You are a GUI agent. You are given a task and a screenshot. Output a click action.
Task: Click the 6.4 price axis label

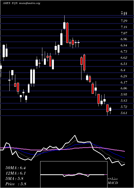point(123,70)
